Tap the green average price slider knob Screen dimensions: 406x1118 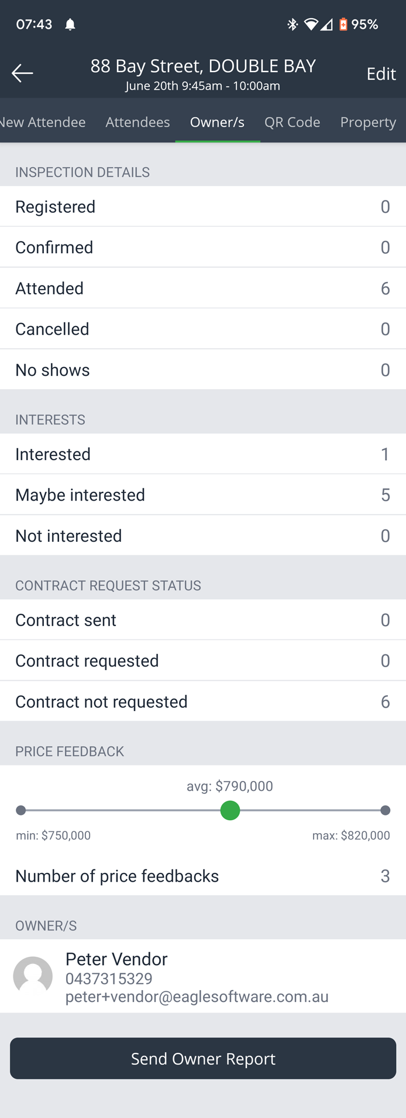pyautogui.click(x=230, y=810)
